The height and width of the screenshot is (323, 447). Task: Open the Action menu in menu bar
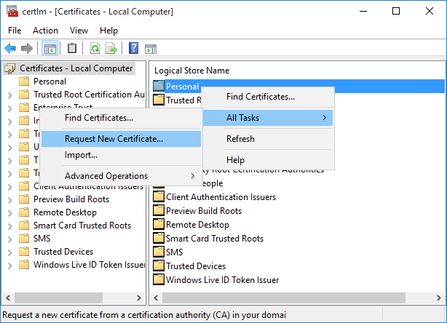45,31
